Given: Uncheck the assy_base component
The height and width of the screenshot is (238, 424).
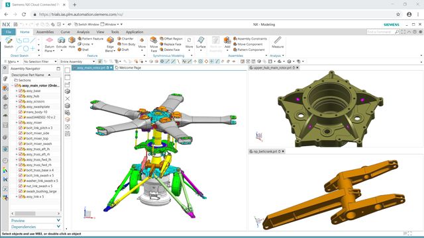Looking at the screenshot, I should (x=21, y=91).
